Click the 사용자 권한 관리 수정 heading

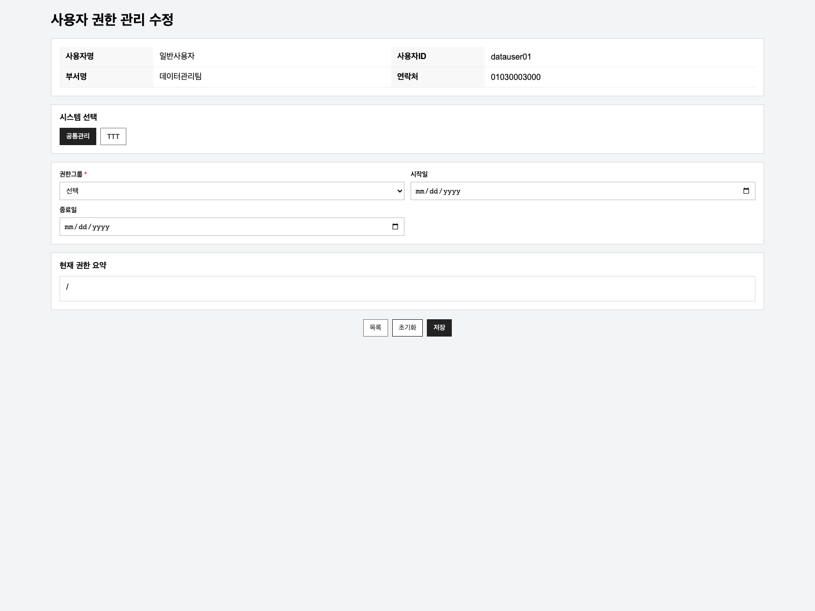tap(112, 20)
